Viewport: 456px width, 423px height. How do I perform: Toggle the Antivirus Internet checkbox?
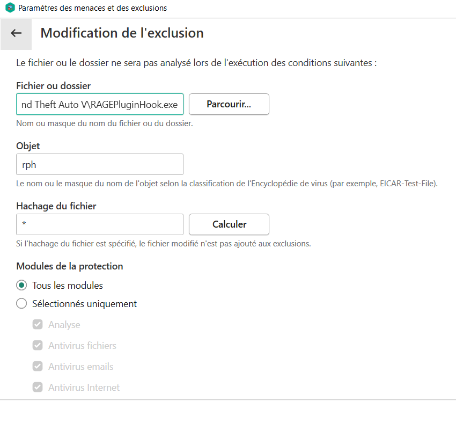38,388
